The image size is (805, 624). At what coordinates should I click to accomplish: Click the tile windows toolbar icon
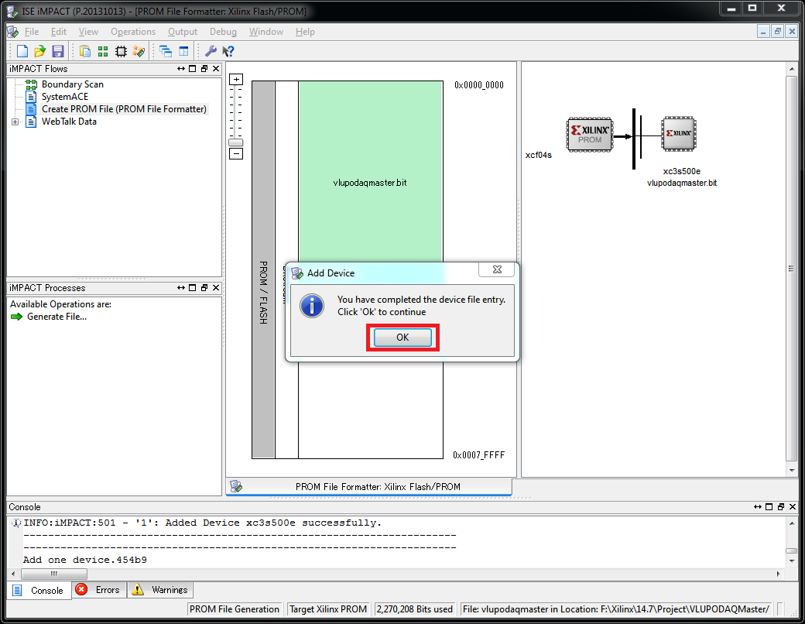point(183,51)
